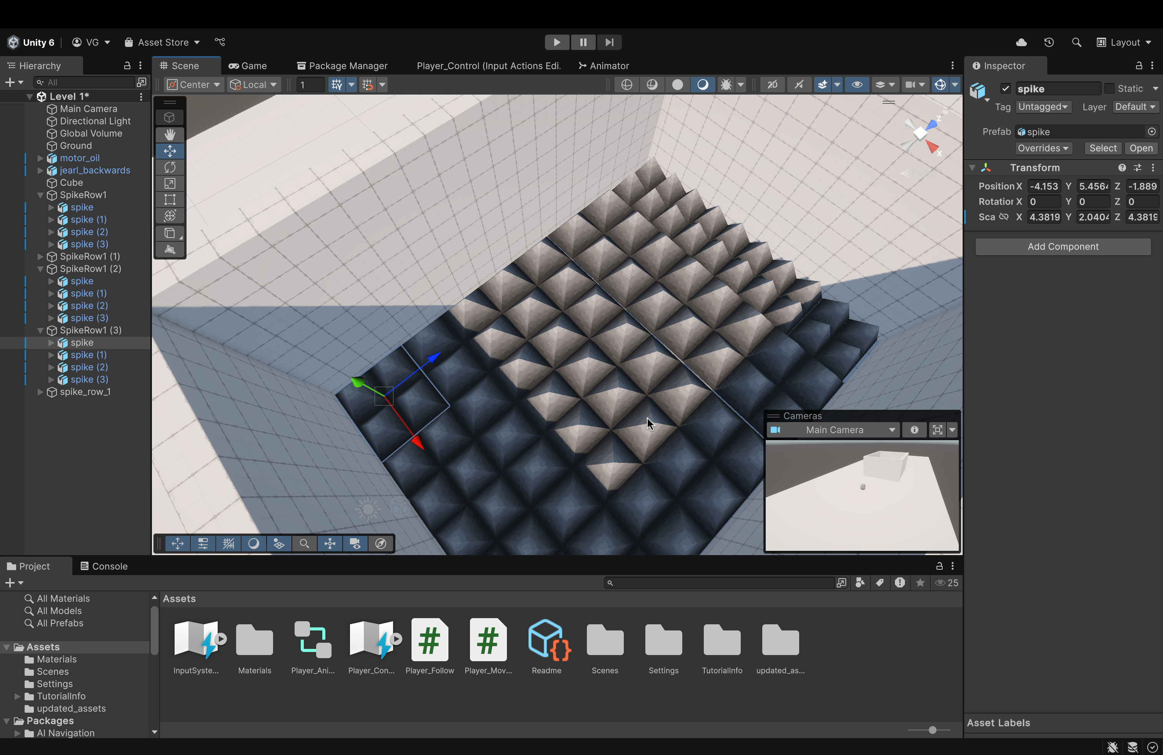Collapse the Transform component foldout
The width and height of the screenshot is (1163, 755).
pyautogui.click(x=972, y=168)
